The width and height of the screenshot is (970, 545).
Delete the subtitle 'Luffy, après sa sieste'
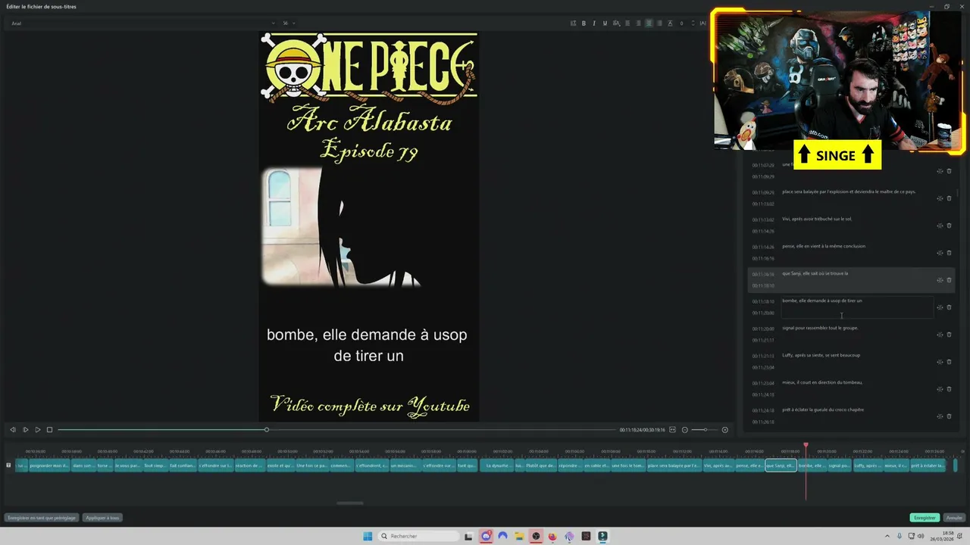[x=949, y=362]
